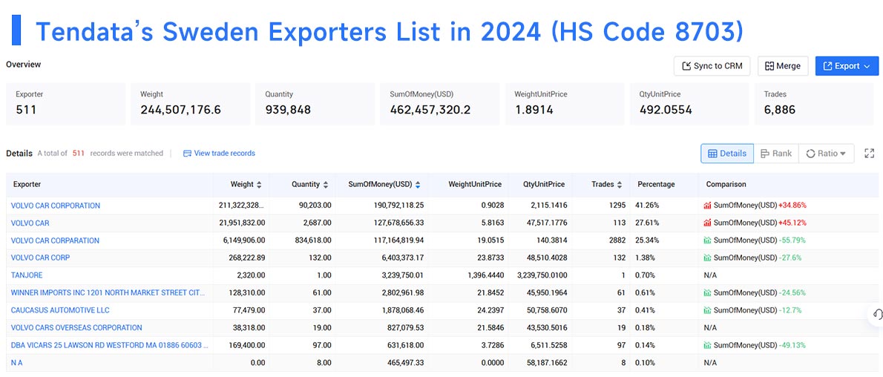Click the Sync to CRM button

[712, 66]
